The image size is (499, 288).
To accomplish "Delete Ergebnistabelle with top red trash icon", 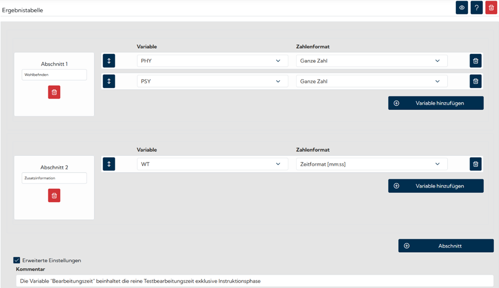I will 491,7.
